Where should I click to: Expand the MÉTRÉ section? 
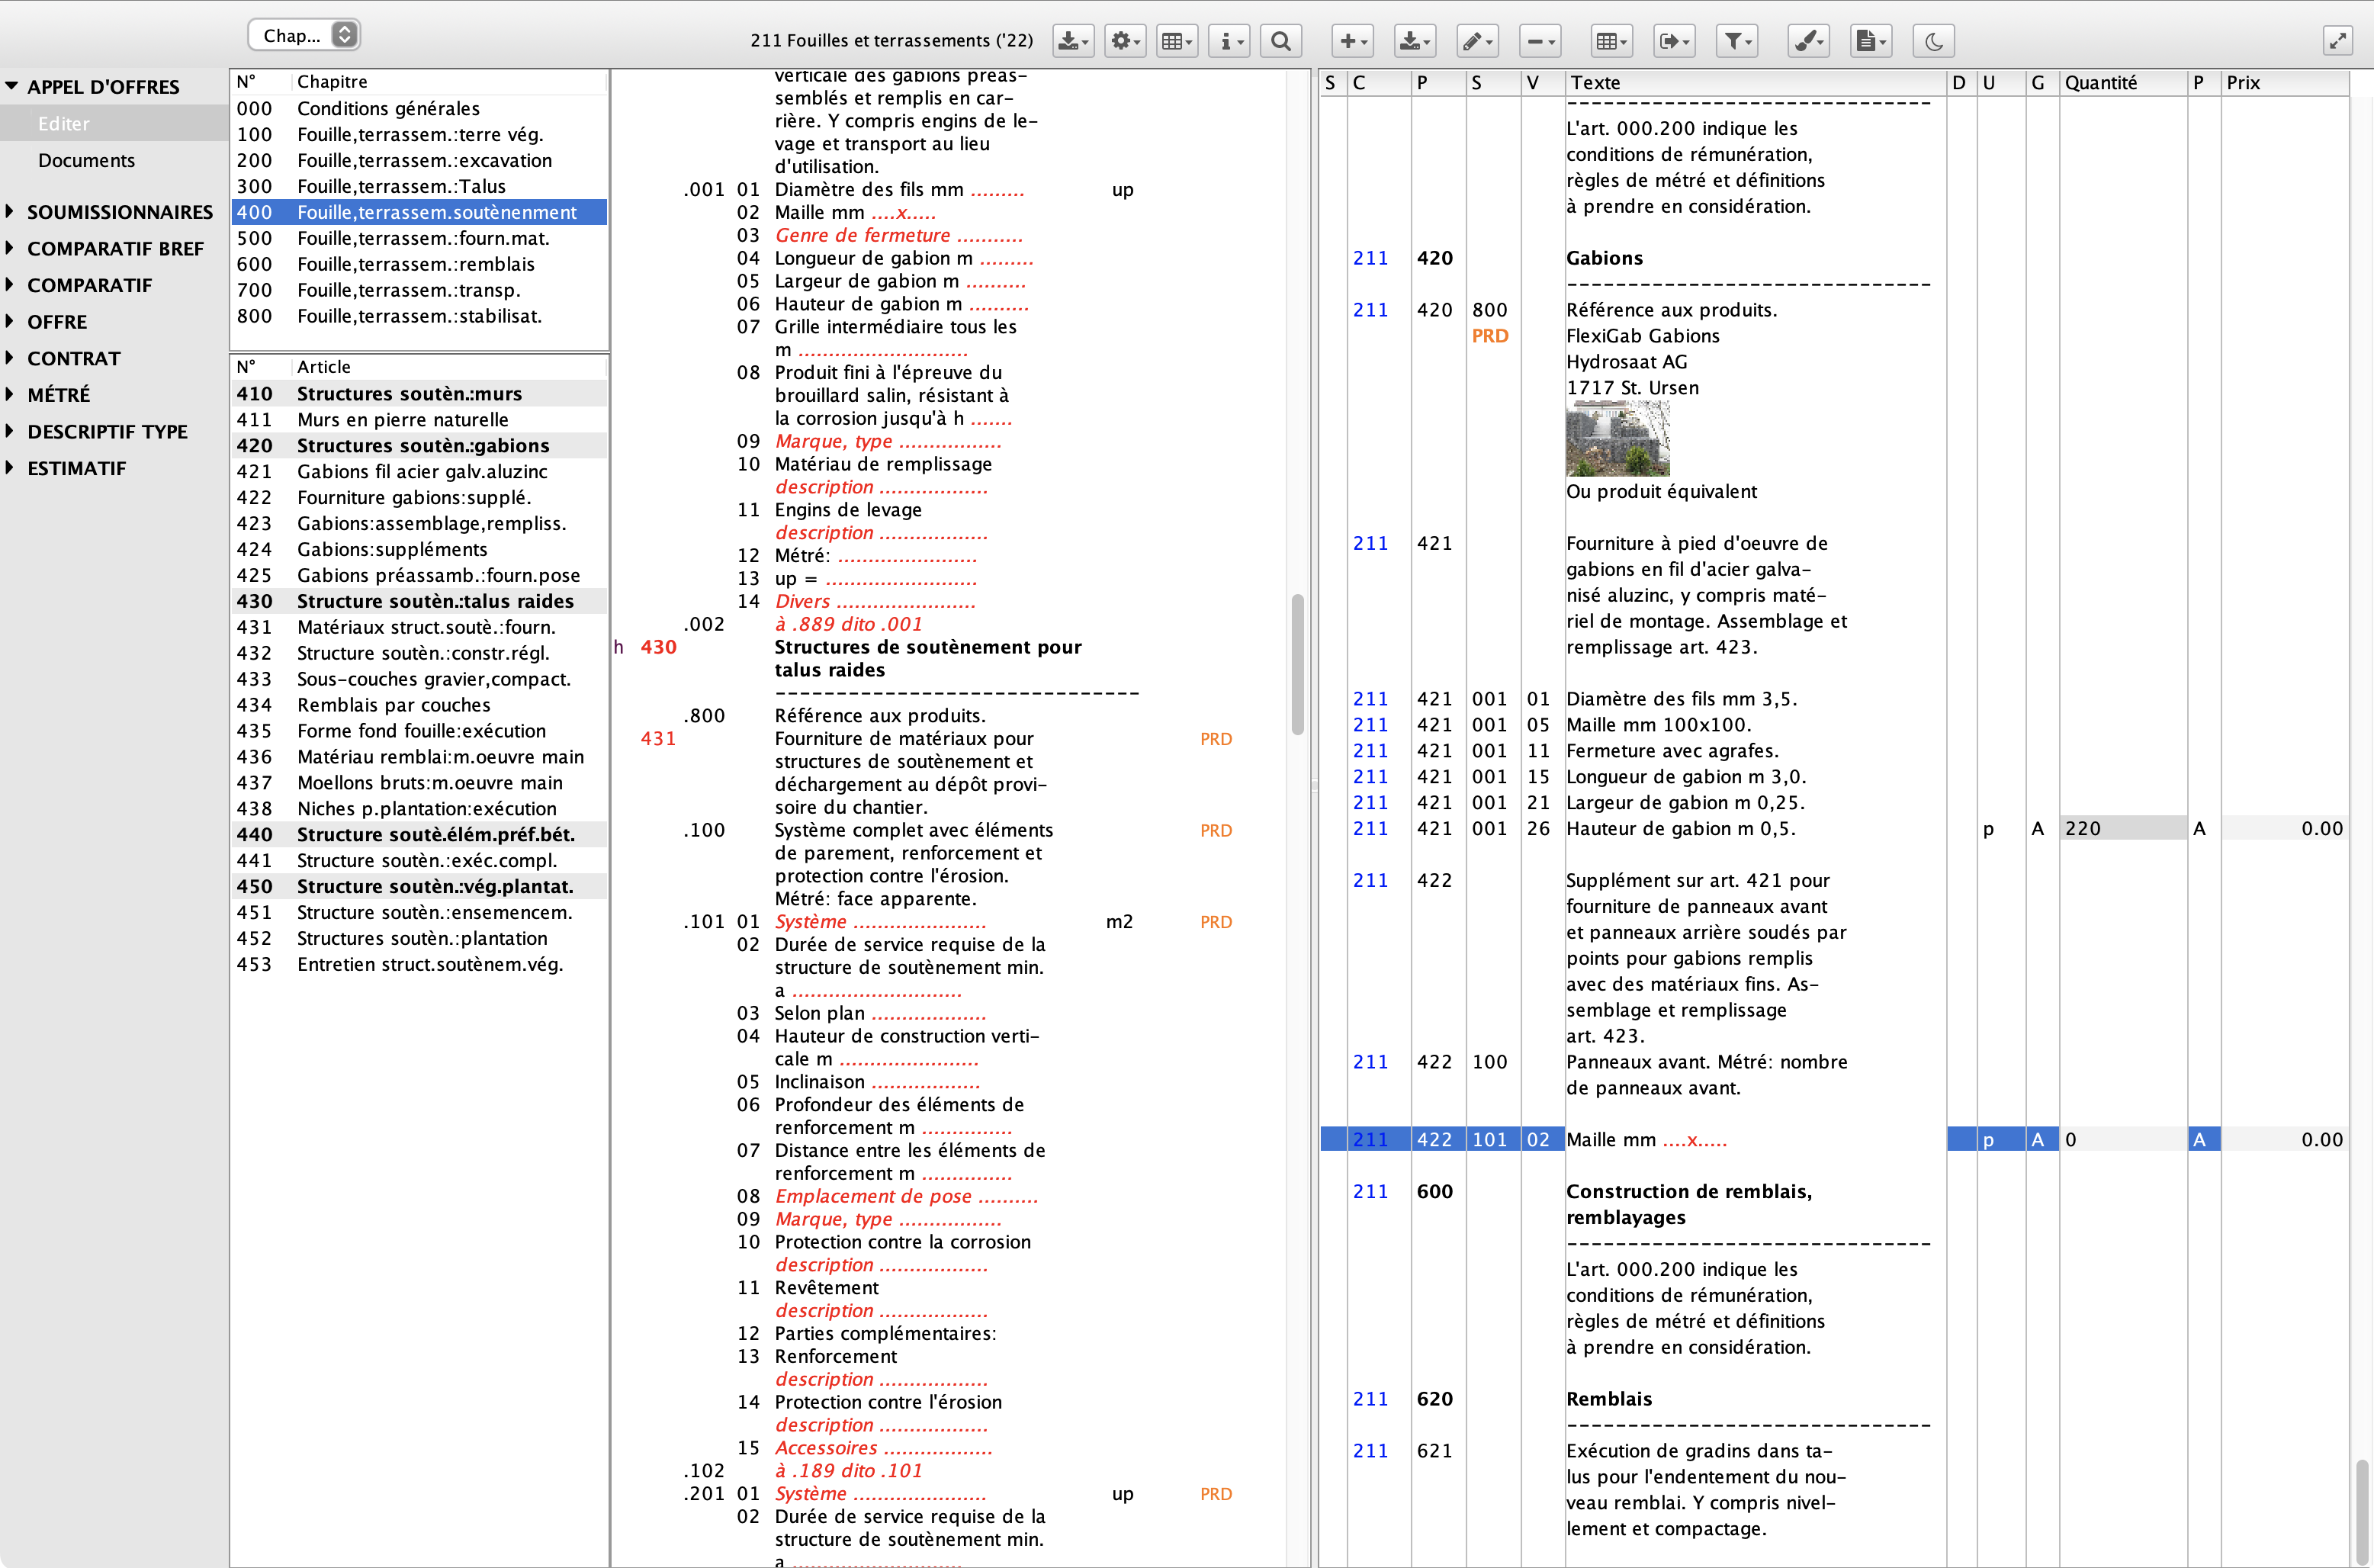point(10,394)
